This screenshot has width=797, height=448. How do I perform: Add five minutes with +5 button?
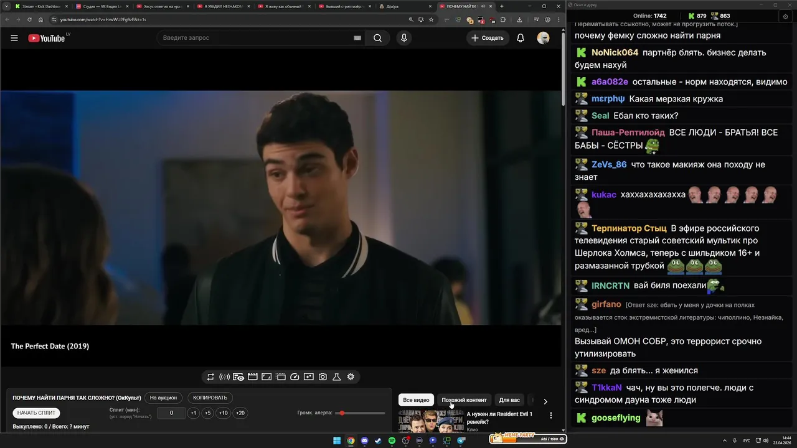tap(208, 413)
